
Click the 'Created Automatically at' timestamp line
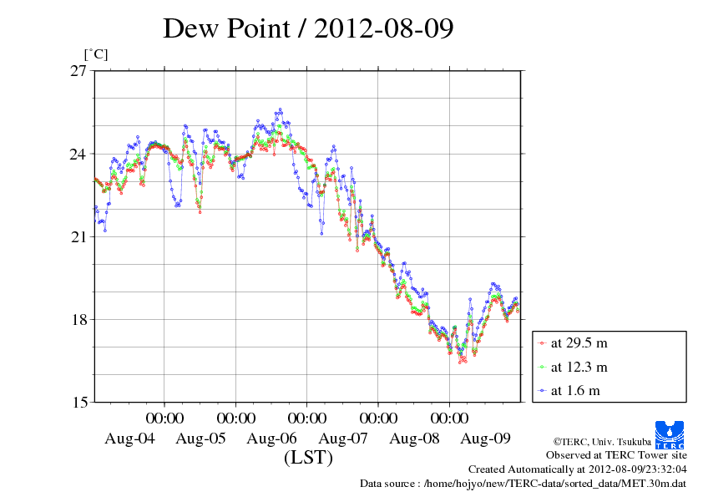pyautogui.click(x=578, y=469)
